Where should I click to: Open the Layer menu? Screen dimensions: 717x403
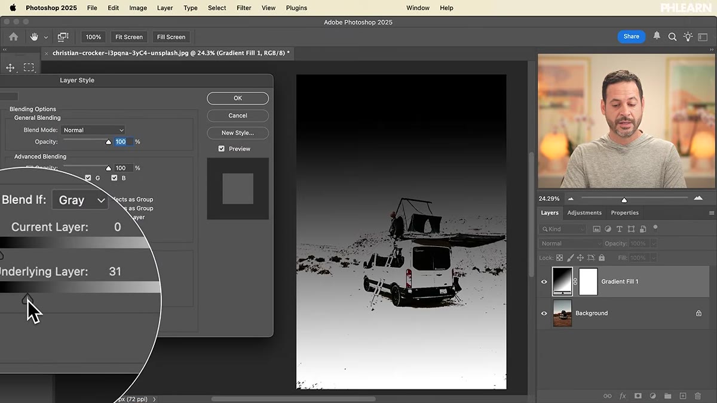[x=165, y=8]
